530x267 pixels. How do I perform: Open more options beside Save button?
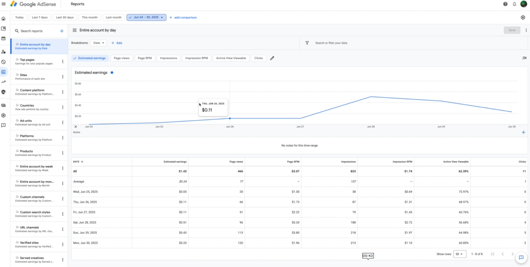(x=526, y=30)
